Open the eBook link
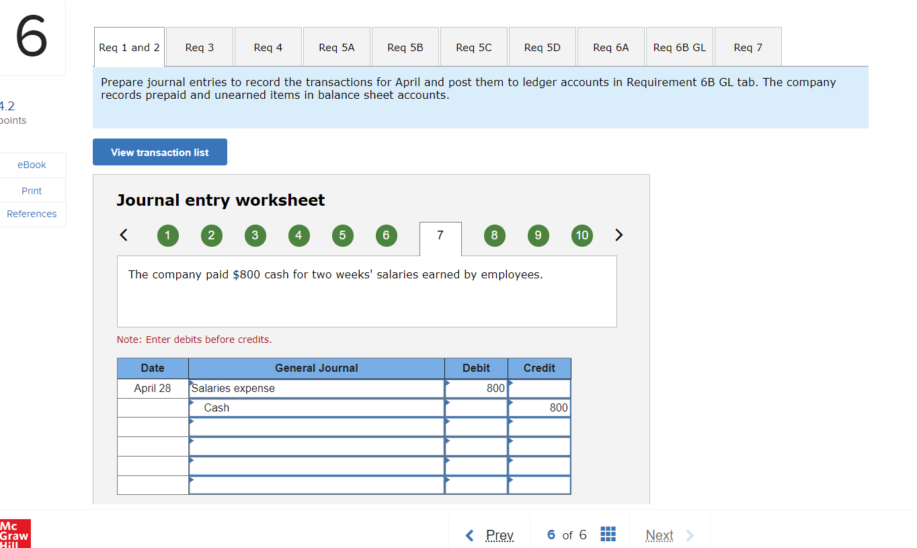The height and width of the screenshot is (548, 917). tap(32, 164)
